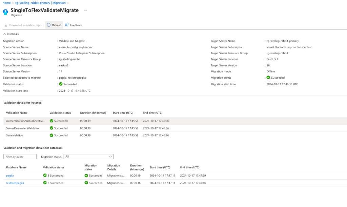Select the AuthenticationAndConnectivity validation row
347x207 pixels.
[25, 121]
